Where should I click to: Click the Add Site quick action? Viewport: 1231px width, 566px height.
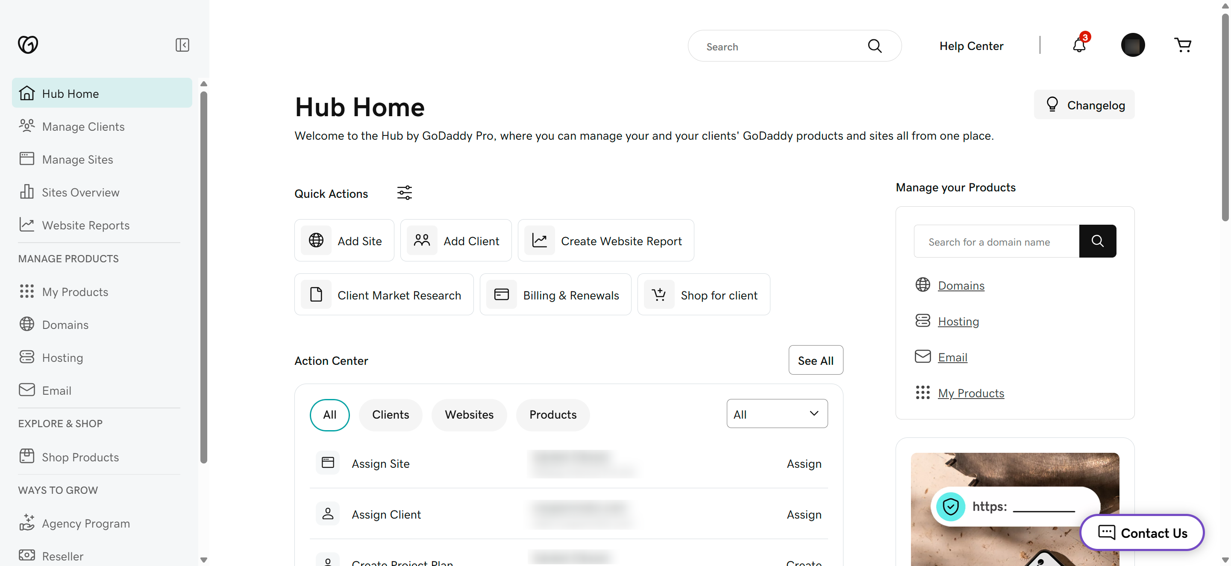[x=344, y=241]
